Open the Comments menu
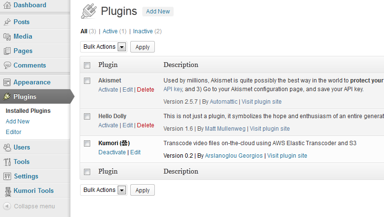 (29, 65)
